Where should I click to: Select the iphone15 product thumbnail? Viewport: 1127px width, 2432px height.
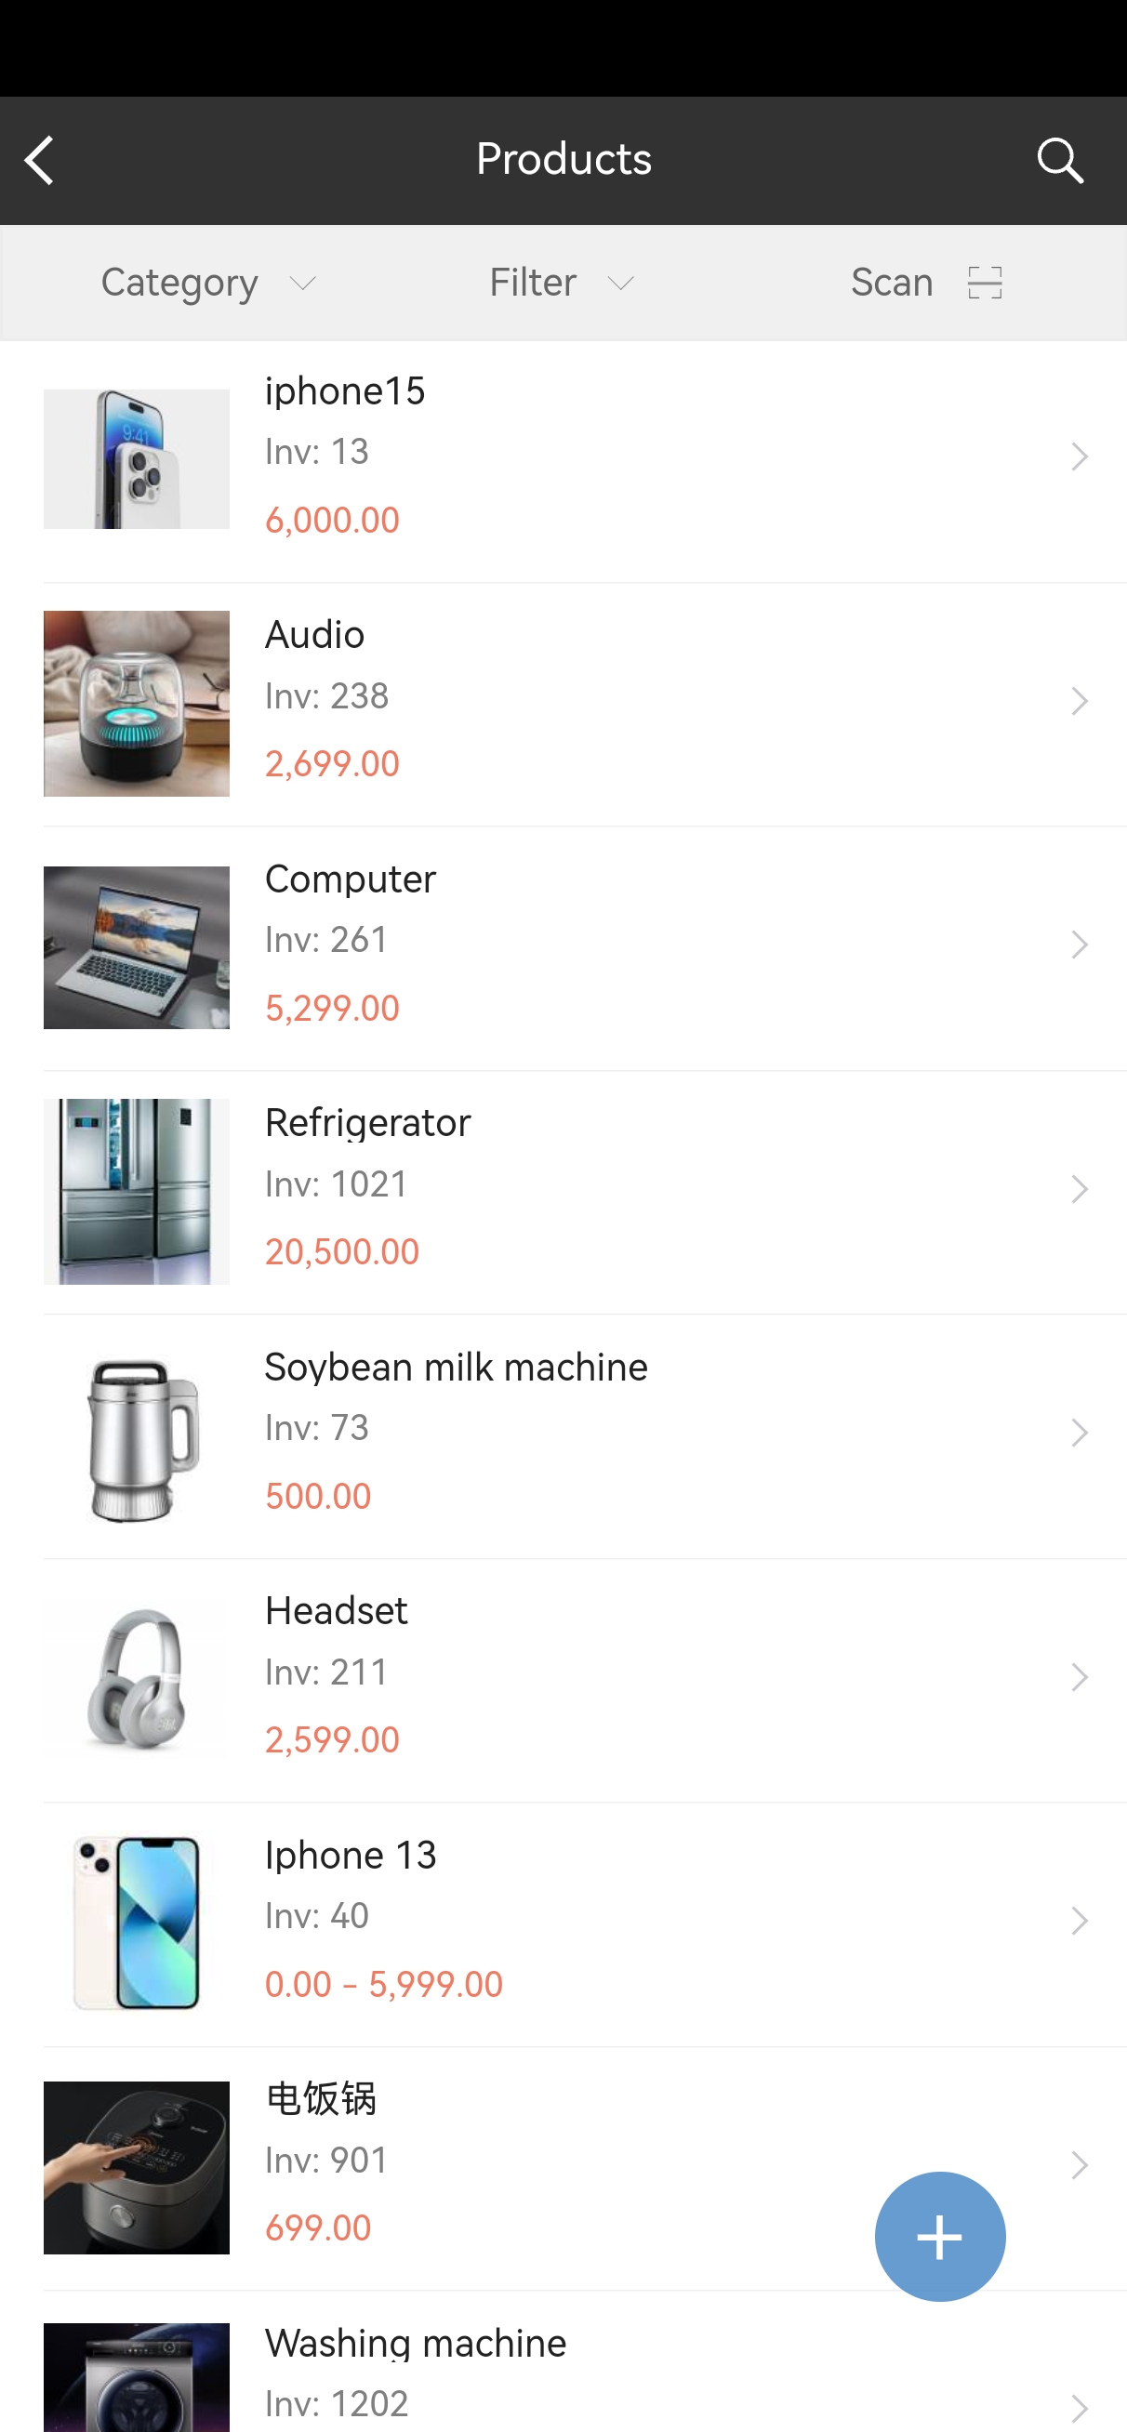pyautogui.click(x=136, y=459)
